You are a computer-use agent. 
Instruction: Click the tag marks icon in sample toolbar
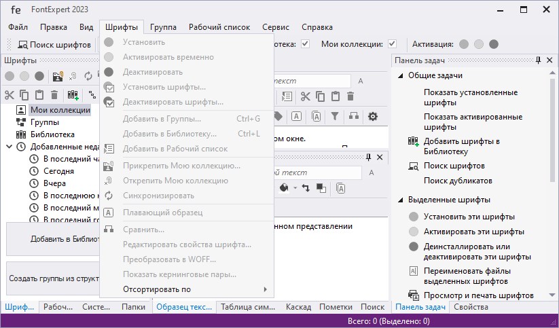(x=278, y=116)
